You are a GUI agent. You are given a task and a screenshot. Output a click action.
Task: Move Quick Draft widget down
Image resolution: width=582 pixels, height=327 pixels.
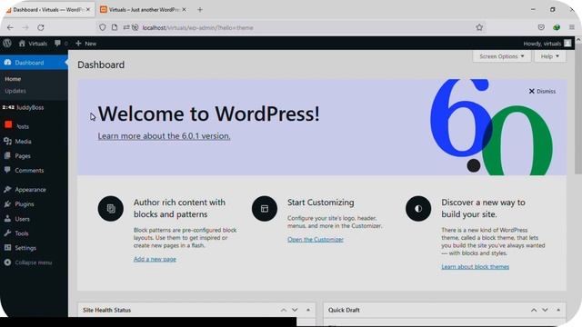point(545,310)
